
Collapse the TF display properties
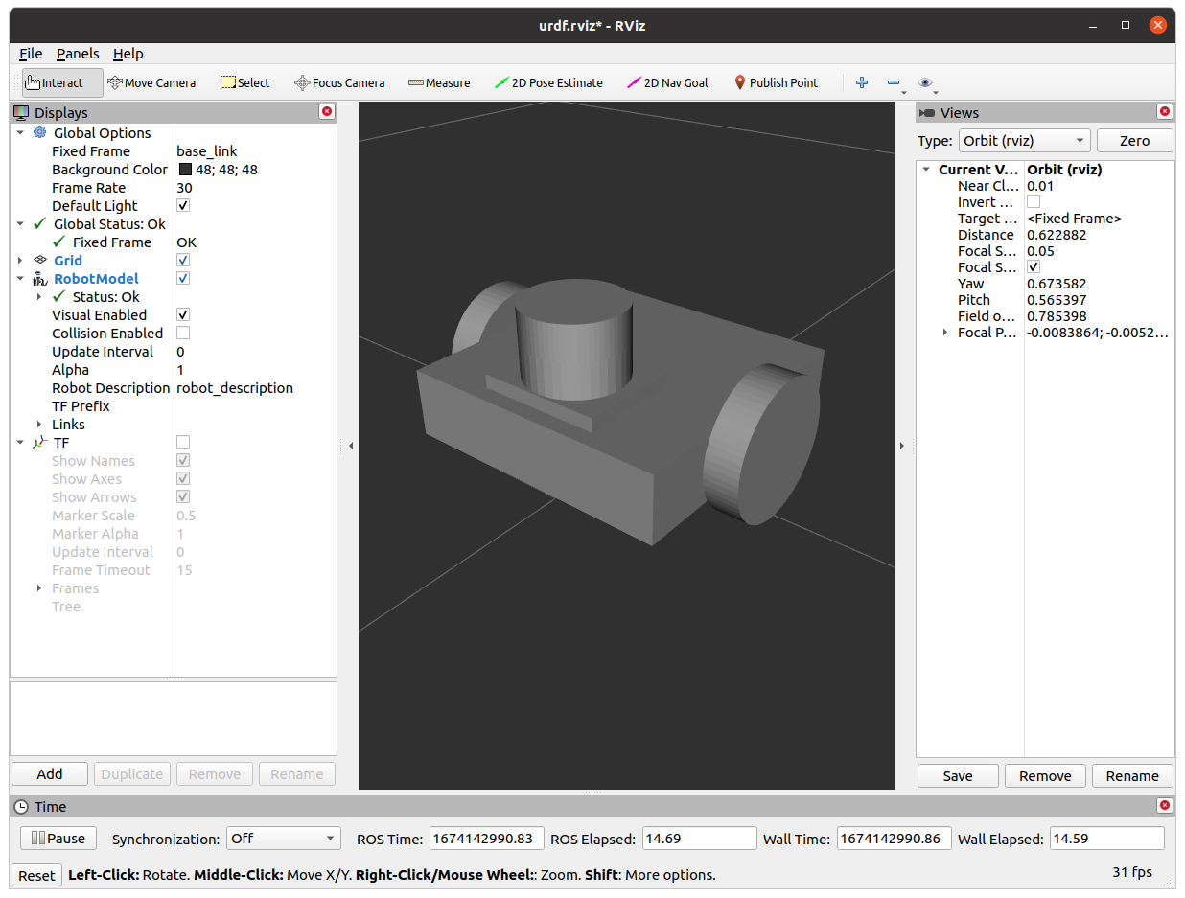point(20,442)
